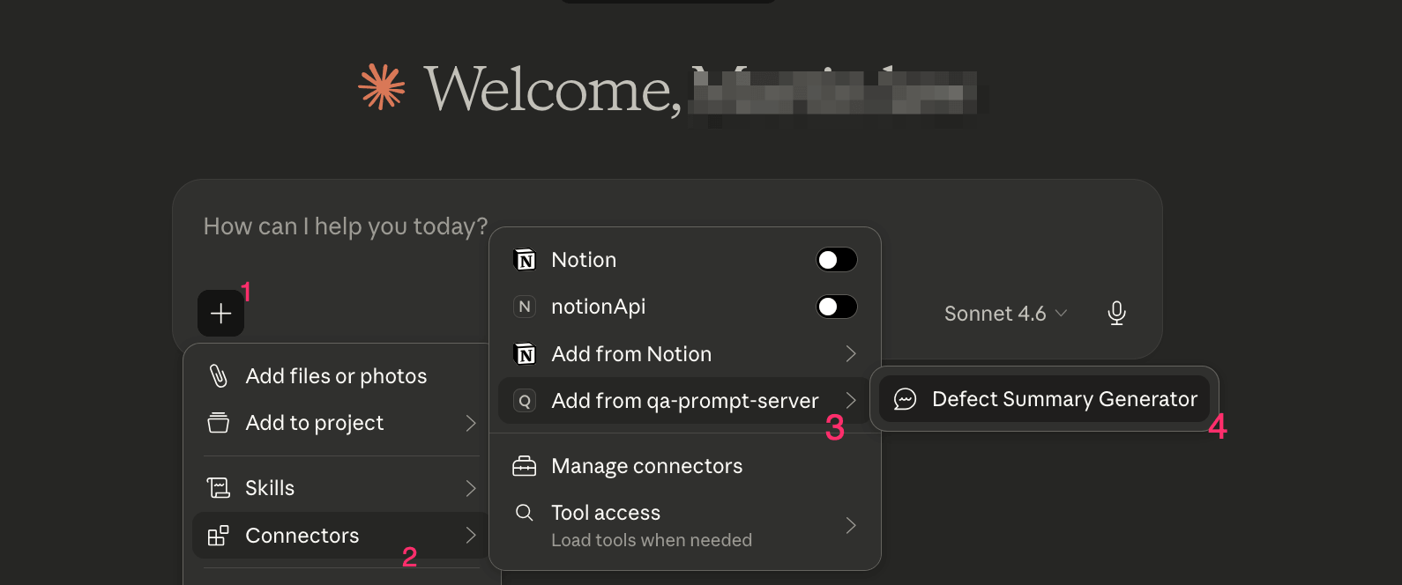Expand the Connectors submenu chevron
Viewport: 1402px width, 585px height.
(471, 536)
